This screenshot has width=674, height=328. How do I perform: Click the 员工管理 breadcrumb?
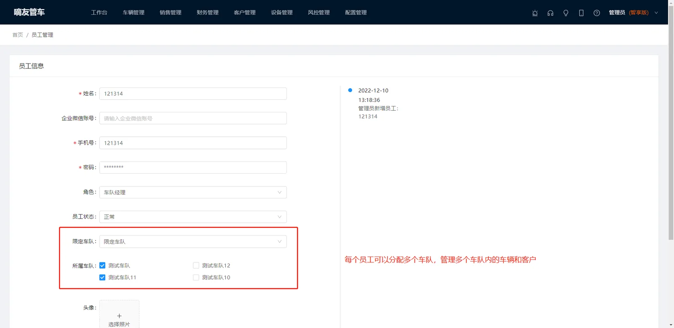tap(43, 35)
